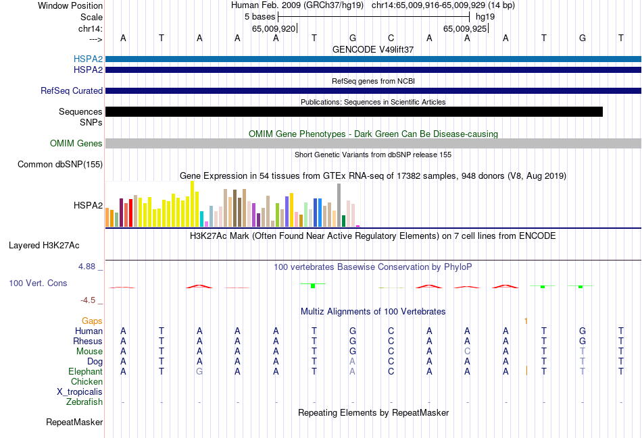Click the Gaps row label
The height and width of the screenshot is (438, 642).
[x=92, y=321]
